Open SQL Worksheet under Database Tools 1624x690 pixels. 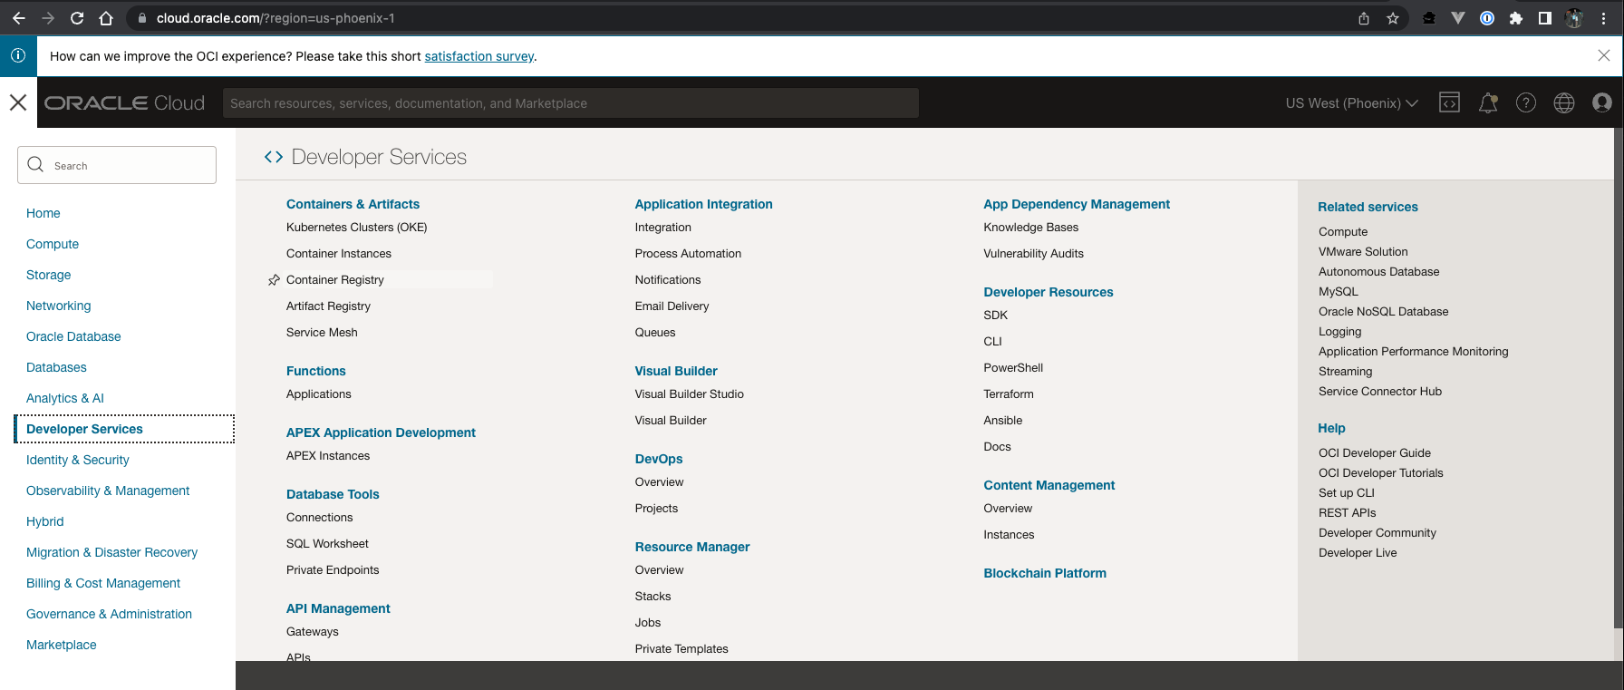[327, 544]
